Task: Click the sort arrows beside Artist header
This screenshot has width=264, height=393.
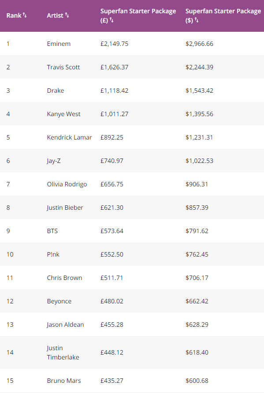Action: pos(67,15)
